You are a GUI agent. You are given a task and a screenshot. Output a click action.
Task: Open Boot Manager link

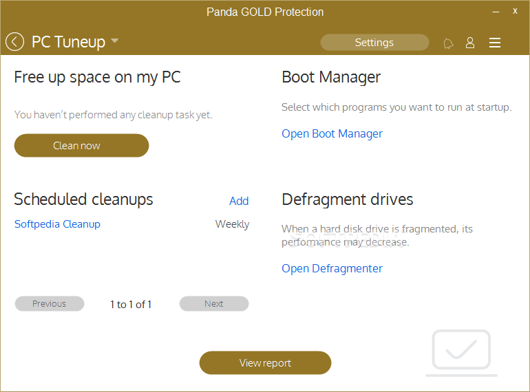(x=332, y=133)
